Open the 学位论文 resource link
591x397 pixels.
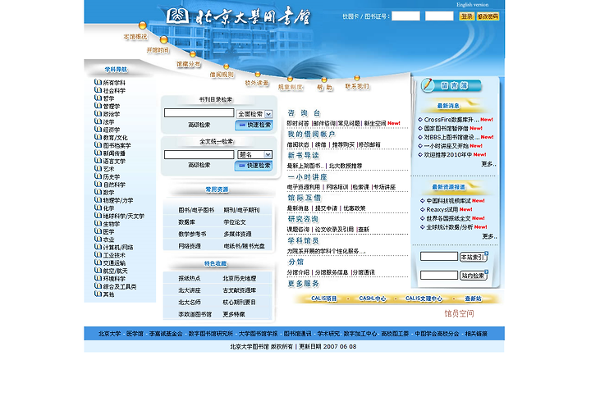click(235, 222)
